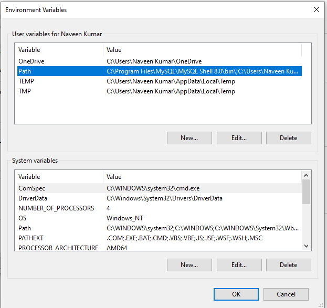Close the Environment Variables dialog

point(316,9)
